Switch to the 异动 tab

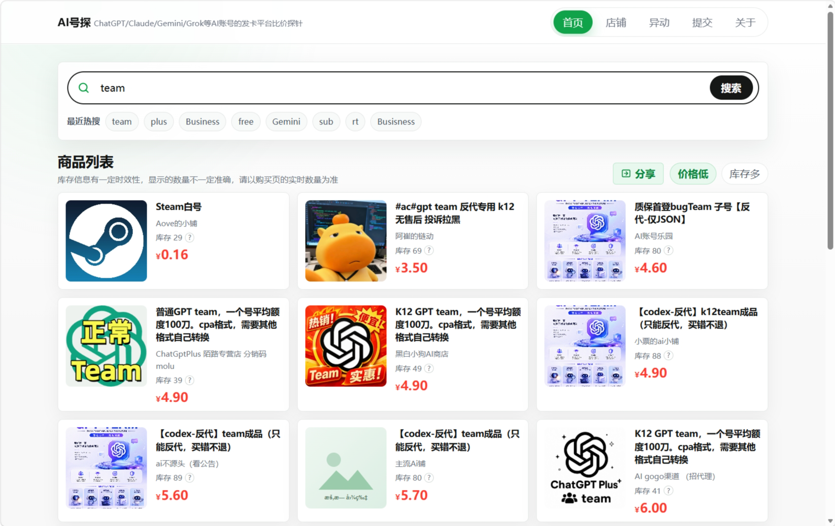tap(659, 22)
